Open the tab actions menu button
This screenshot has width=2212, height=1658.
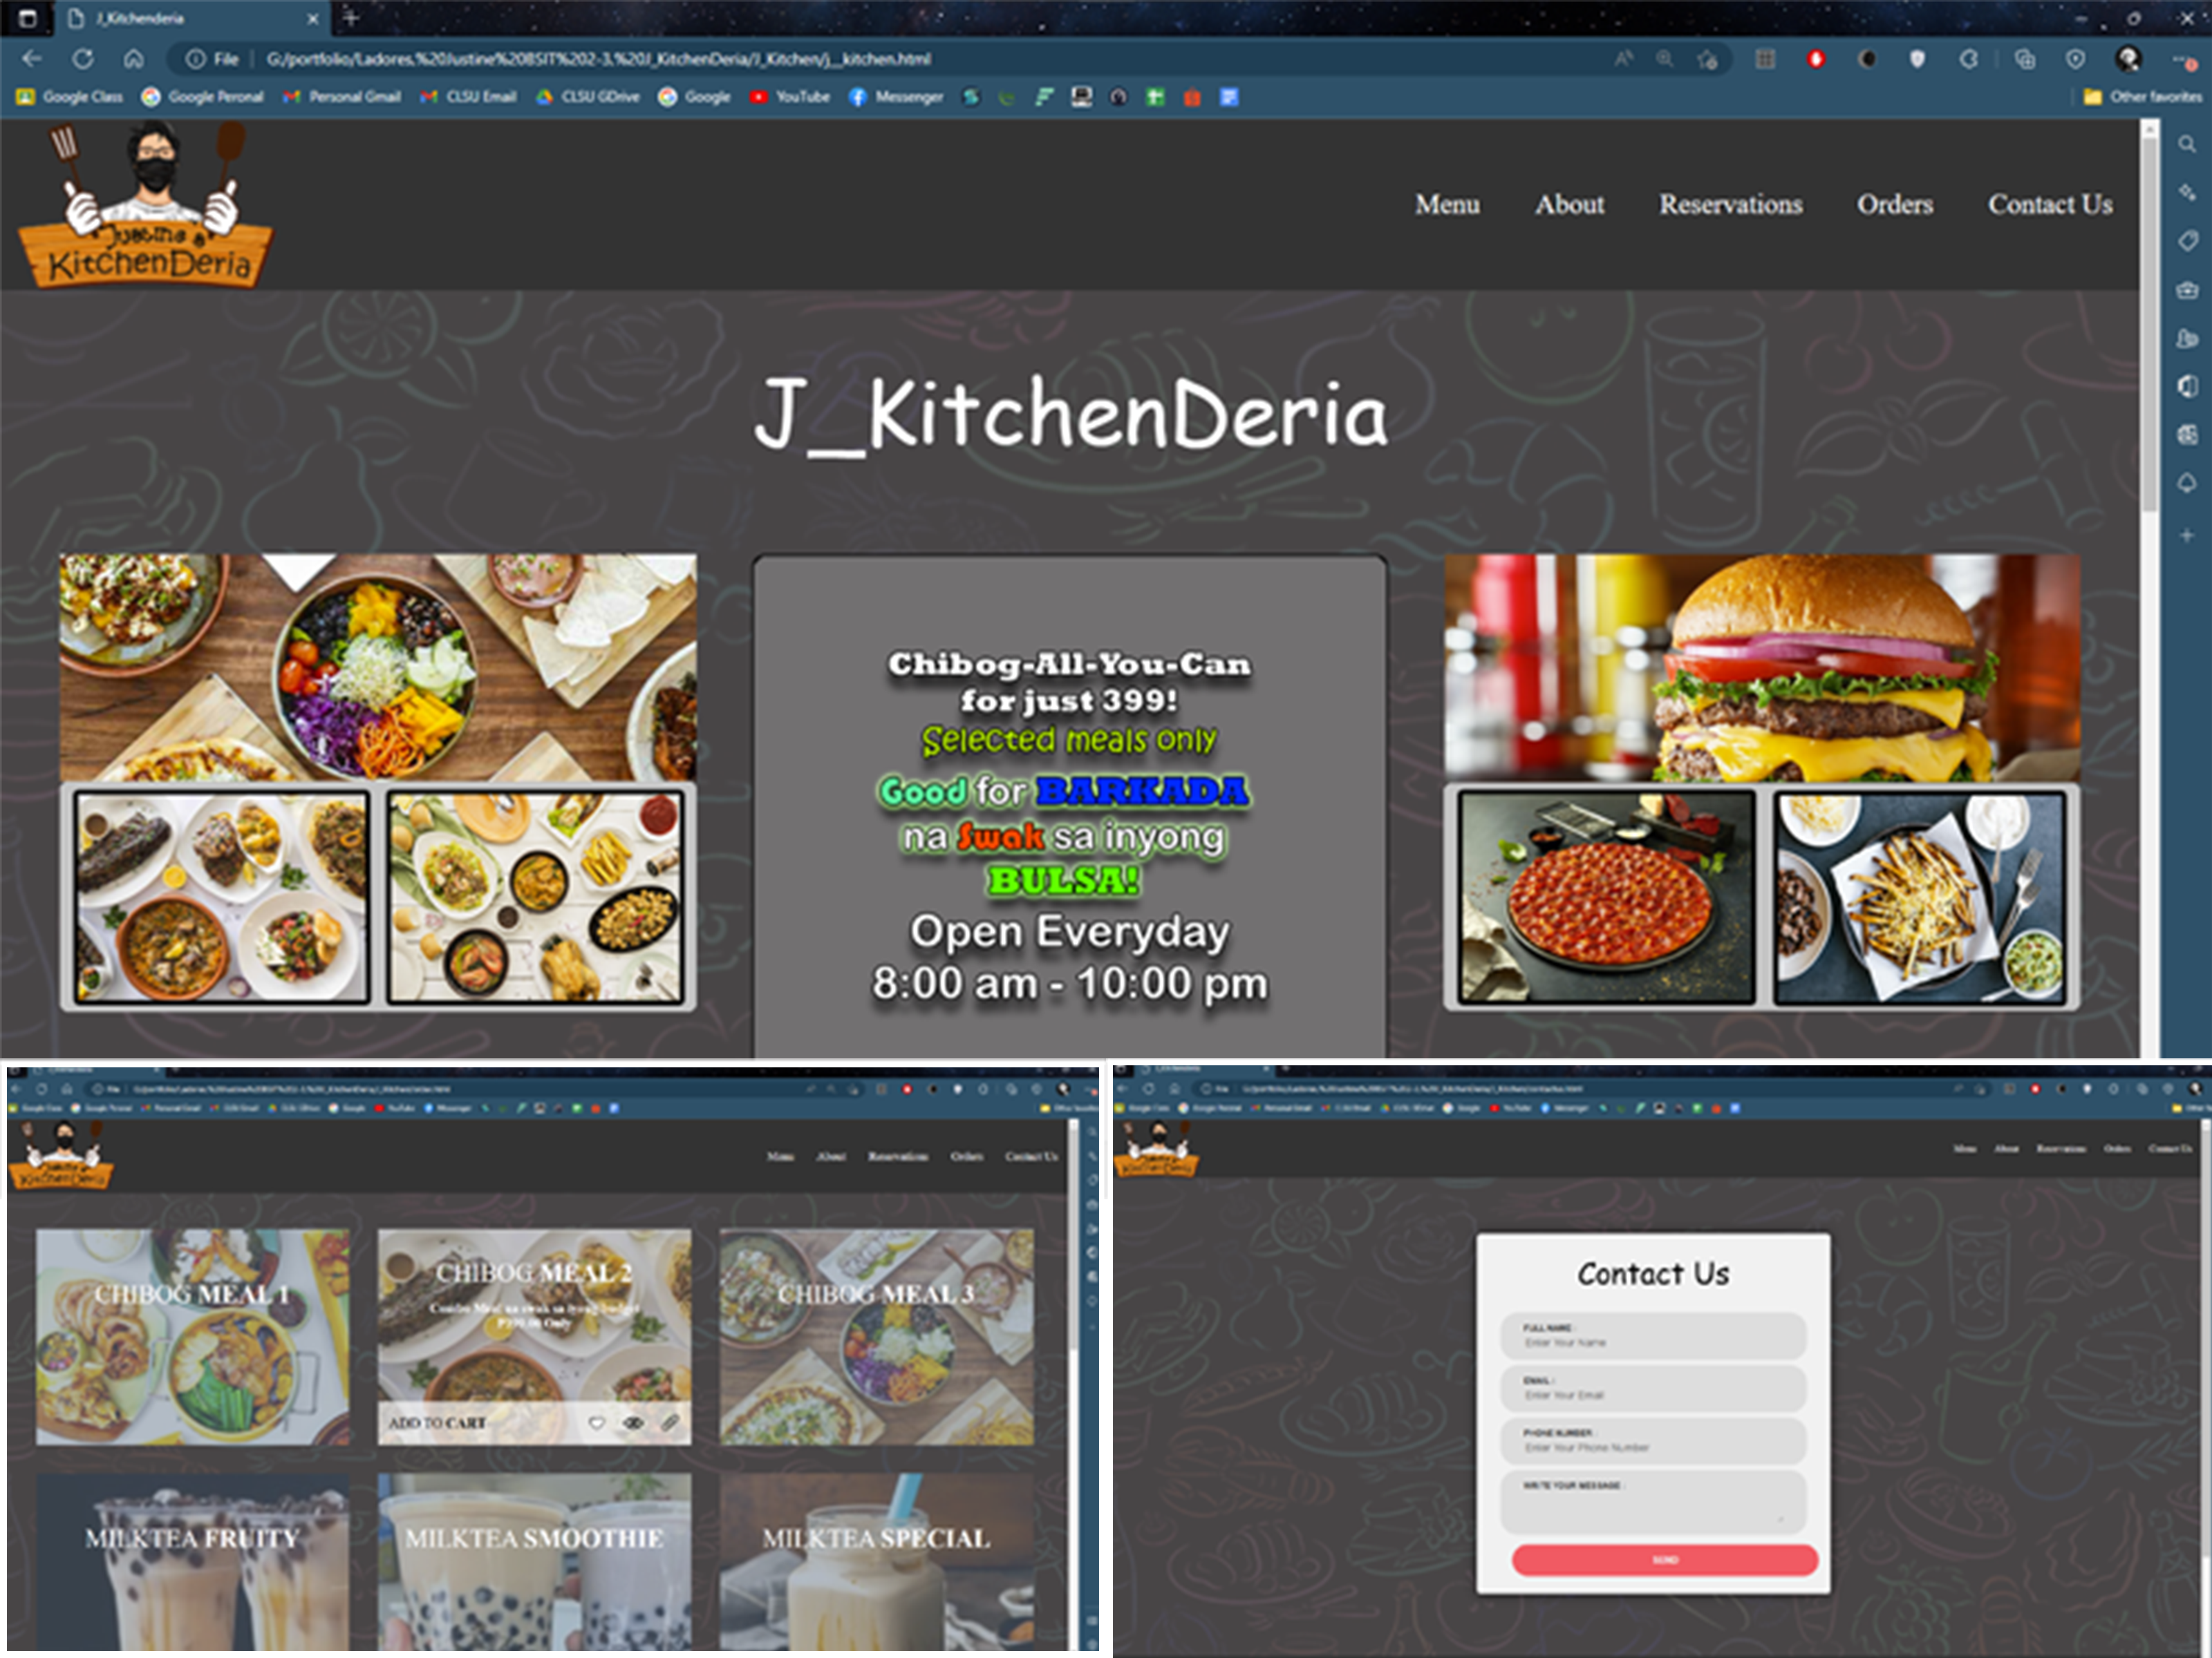coord(28,18)
